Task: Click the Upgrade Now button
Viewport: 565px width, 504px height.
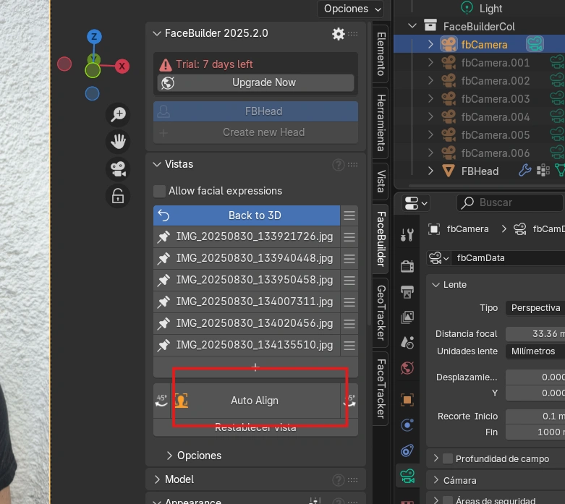Action: 255,83
